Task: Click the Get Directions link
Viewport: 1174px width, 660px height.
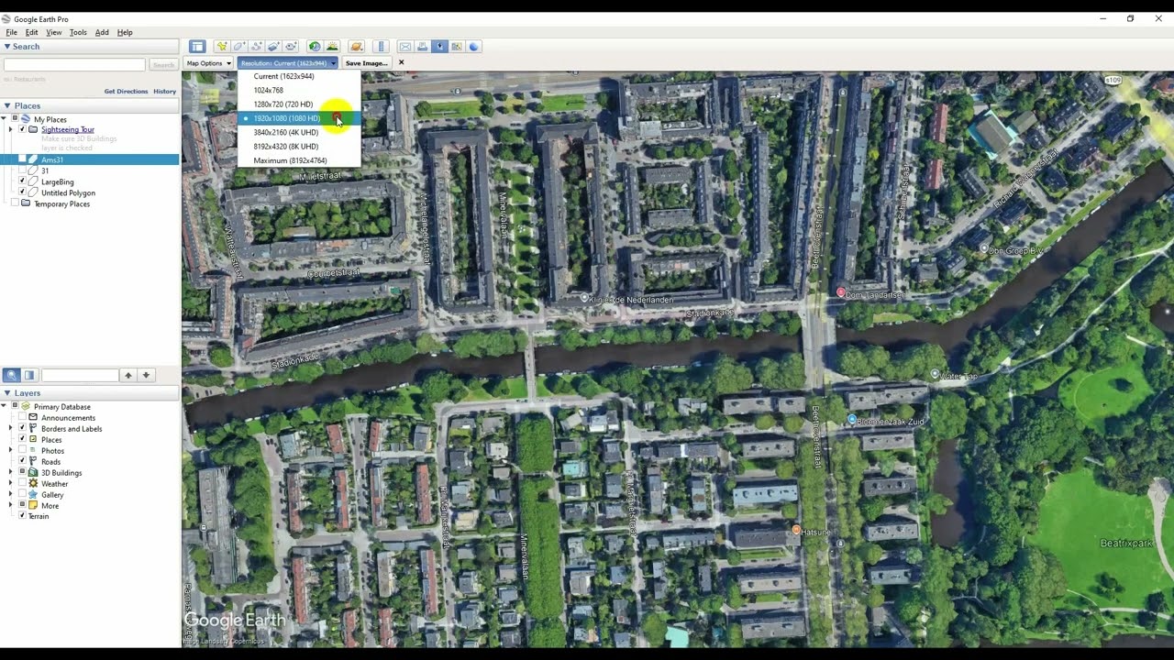Action: [x=126, y=91]
